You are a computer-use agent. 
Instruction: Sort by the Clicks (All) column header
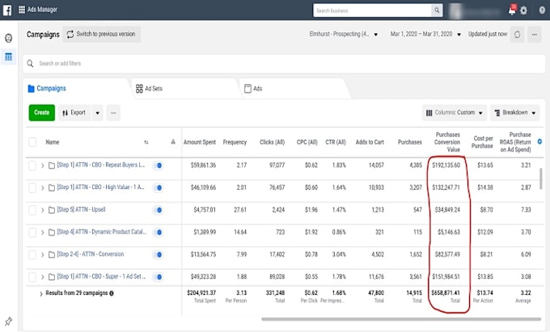coord(273,142)
